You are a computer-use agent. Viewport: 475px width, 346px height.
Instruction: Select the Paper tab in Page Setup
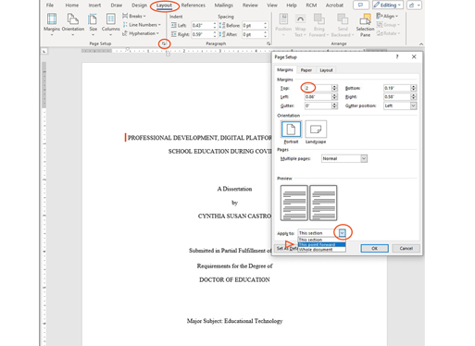306,70
